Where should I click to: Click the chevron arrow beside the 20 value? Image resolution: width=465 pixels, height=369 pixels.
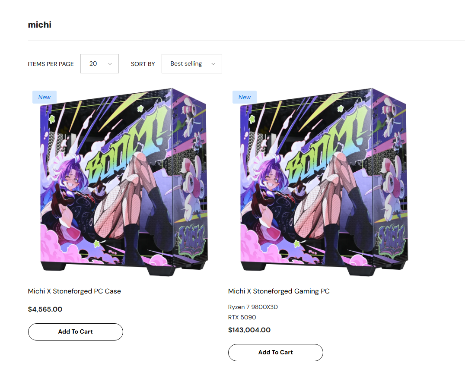coord(110,64)
